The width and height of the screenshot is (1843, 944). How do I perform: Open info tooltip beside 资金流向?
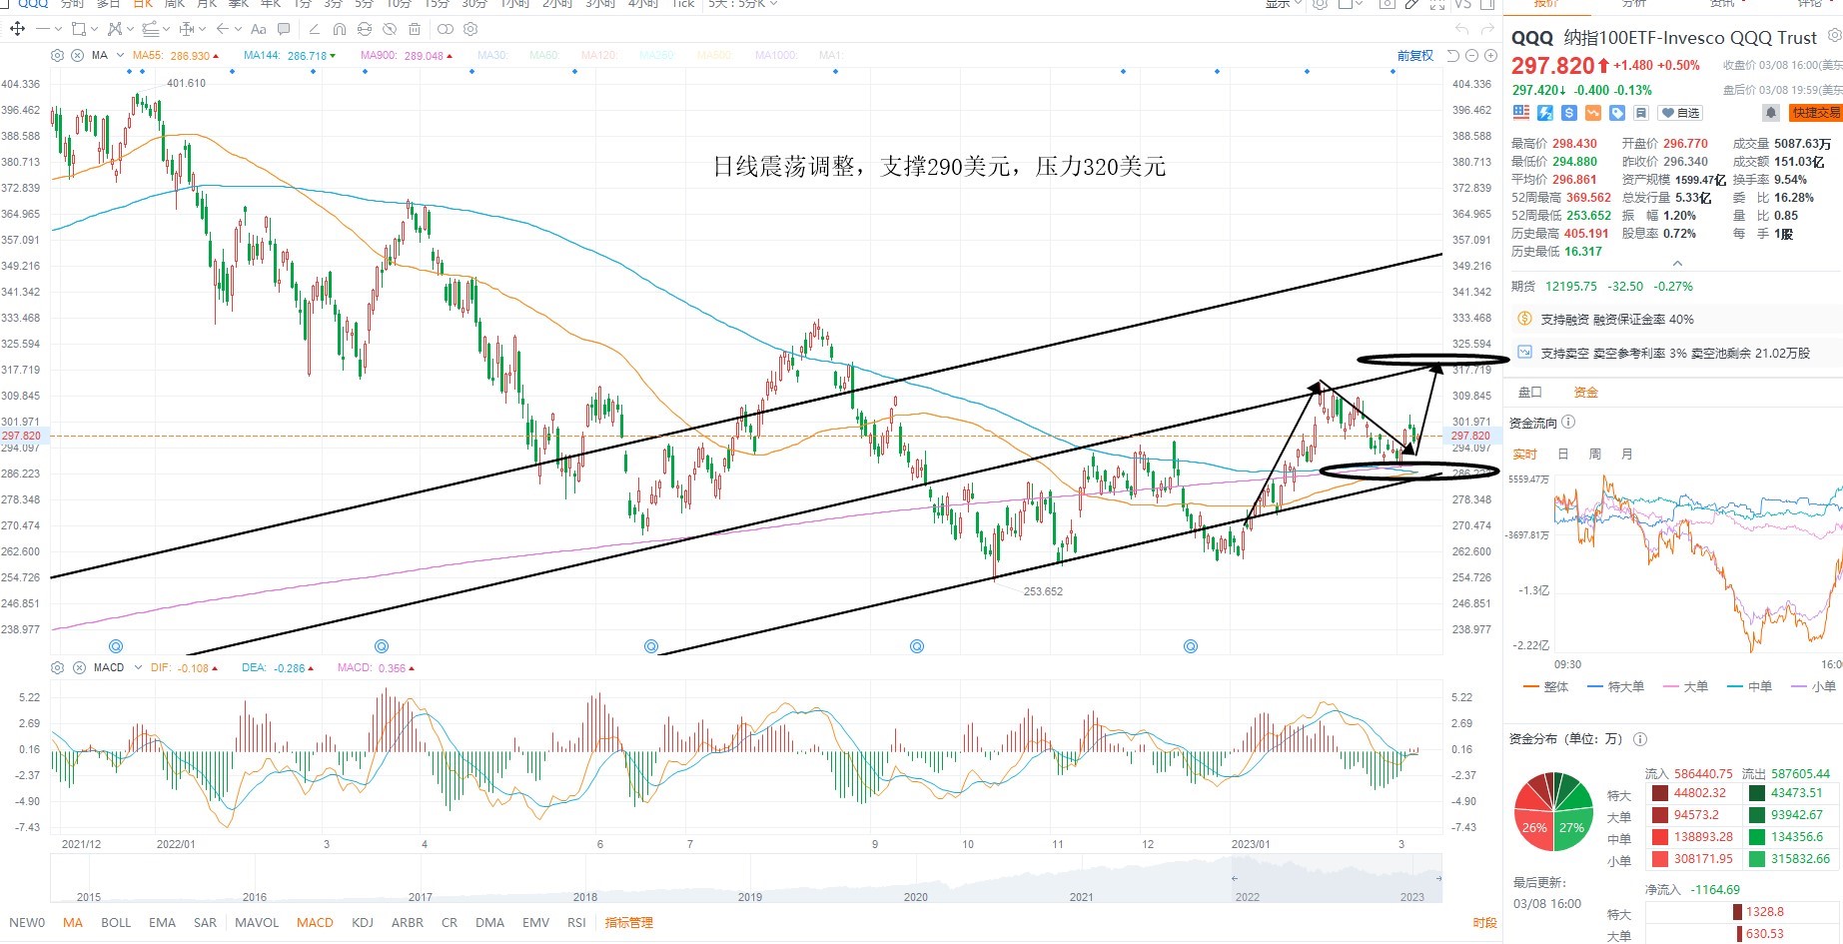tap(1568, 423)
